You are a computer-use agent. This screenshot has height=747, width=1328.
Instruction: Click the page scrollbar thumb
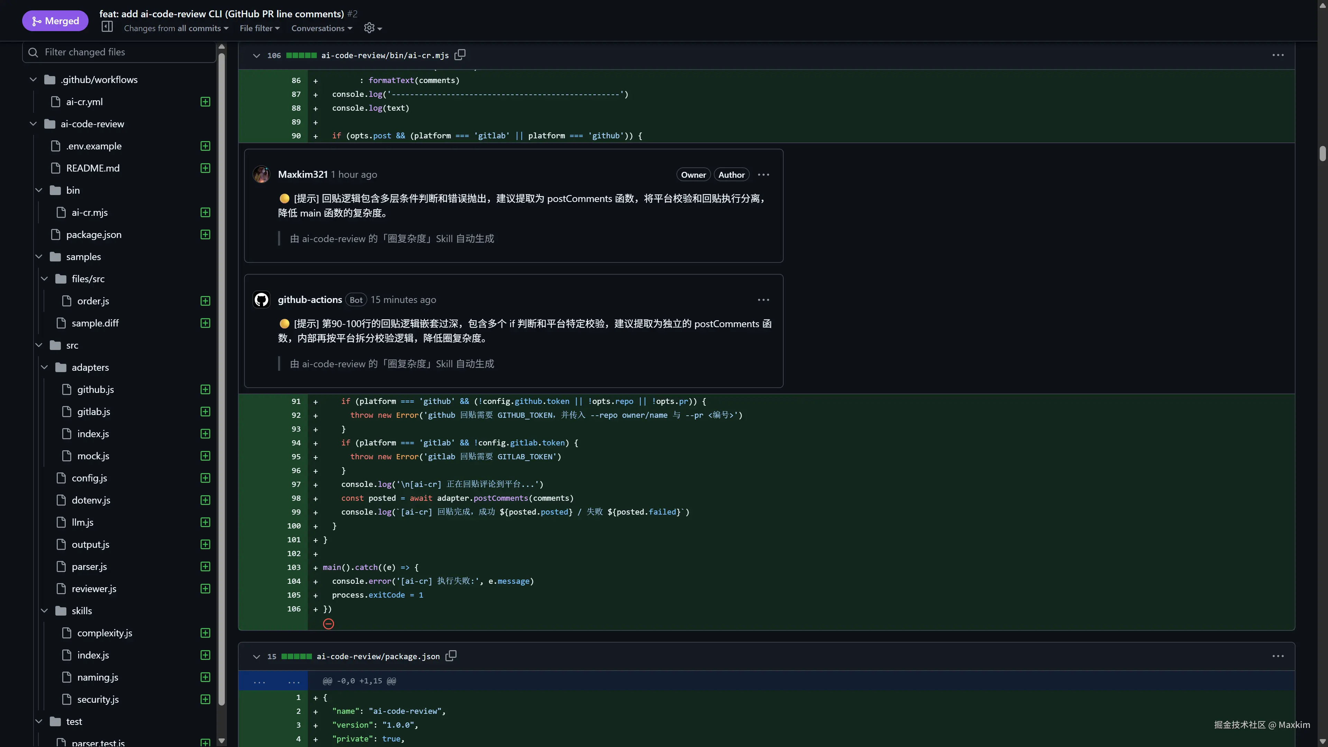coord(1323,153)
